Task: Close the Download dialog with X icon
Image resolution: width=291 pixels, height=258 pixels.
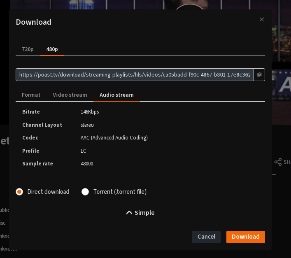Action: pos(262,19)
